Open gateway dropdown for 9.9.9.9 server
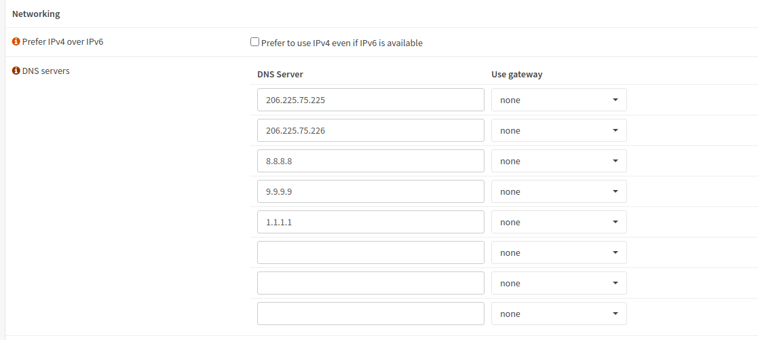 point(559,191)
